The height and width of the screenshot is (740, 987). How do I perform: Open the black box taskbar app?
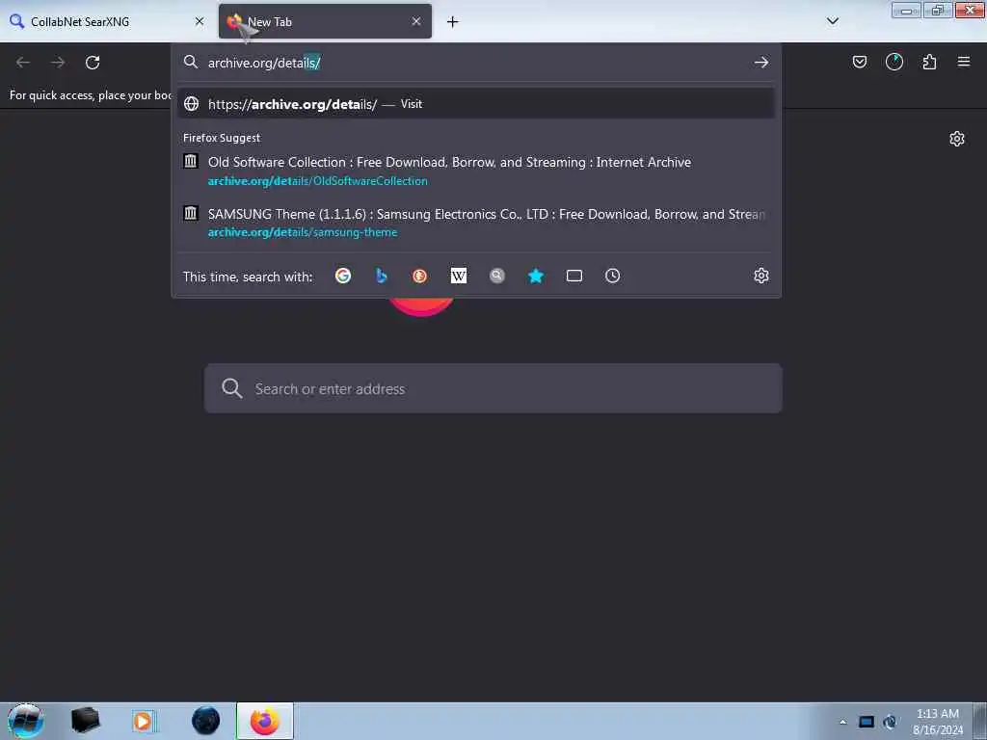(85, 721)
